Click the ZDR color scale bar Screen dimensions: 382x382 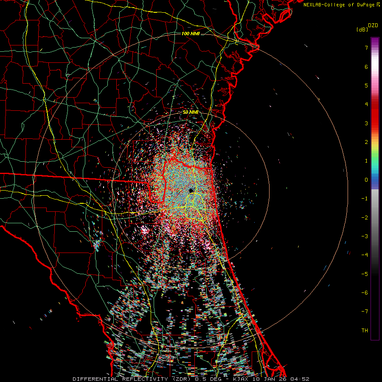point(375,188)
